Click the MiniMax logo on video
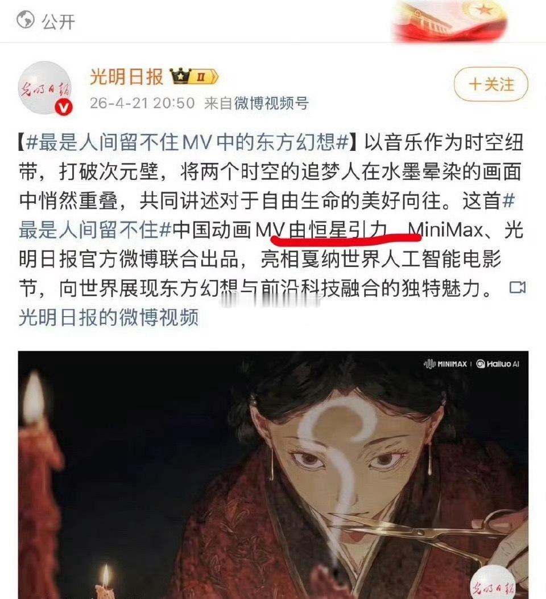Image resolution: width=546 pixels, height=599 pixels. click(x=445, y=364)
